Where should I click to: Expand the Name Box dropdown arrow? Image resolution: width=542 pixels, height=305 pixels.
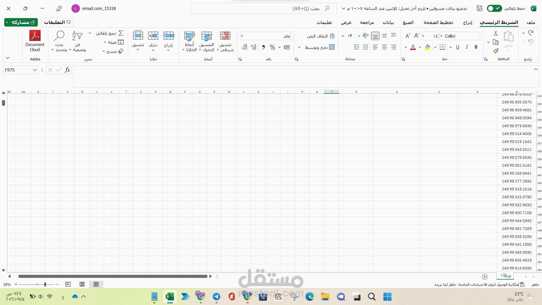click(x=35, y=70)
